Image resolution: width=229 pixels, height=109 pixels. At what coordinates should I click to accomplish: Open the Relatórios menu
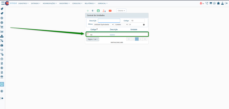(90, 3)
